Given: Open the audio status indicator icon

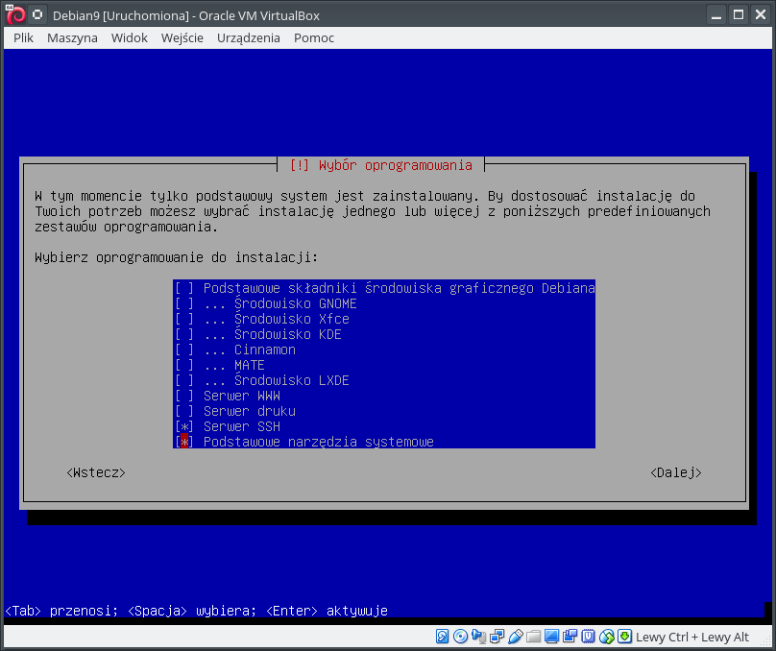Looking at the screenshot, I should (479, 637).
